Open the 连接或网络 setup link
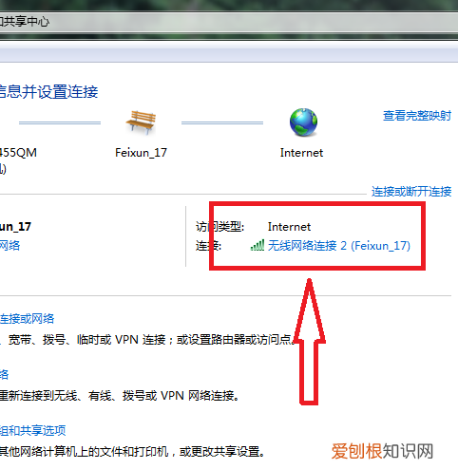Viewport: 458px width, 469px height. [x=27, y=319]
